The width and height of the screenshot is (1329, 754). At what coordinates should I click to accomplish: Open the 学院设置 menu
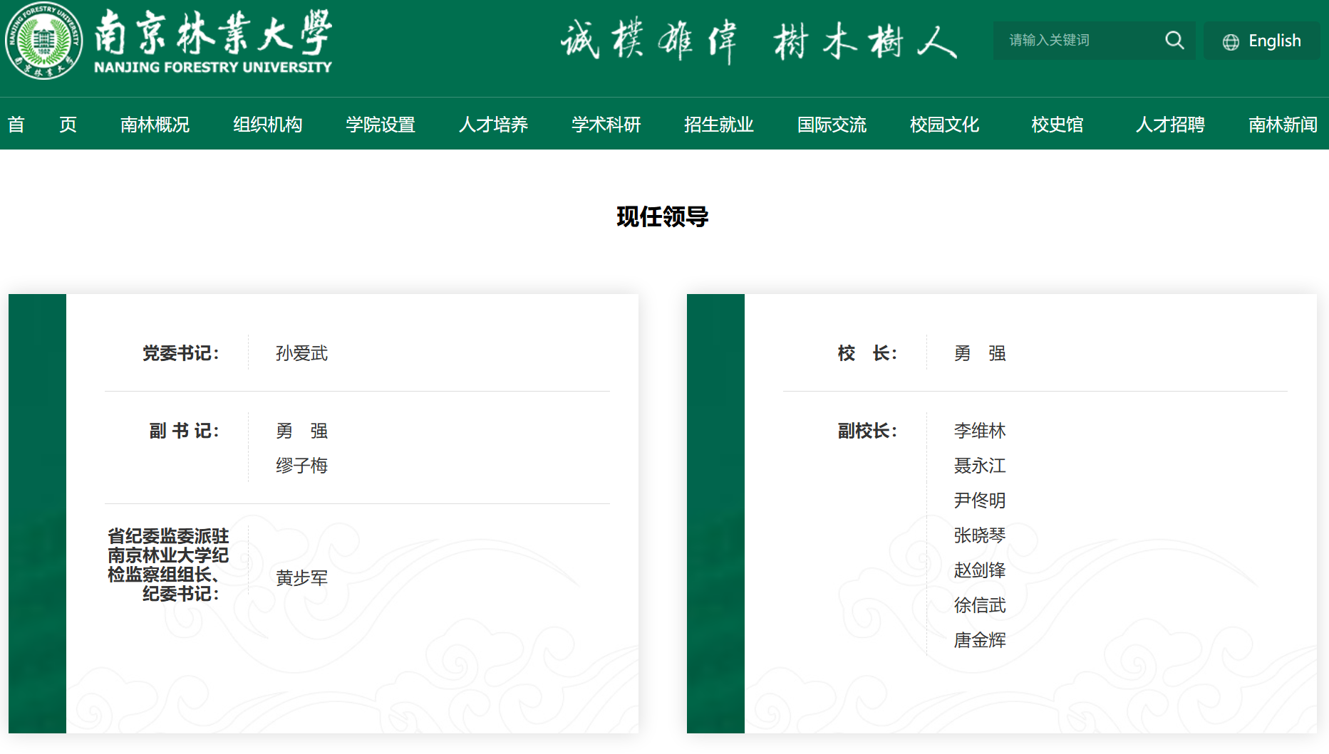(381, 125)
